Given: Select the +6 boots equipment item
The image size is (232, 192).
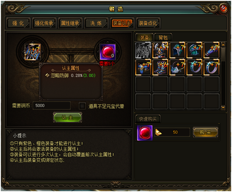Looking at the screenshot, I should (160, 67).
